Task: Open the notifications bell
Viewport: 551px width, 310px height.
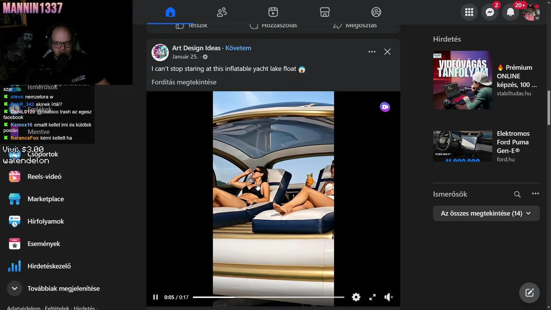Action: click(510, 12)
